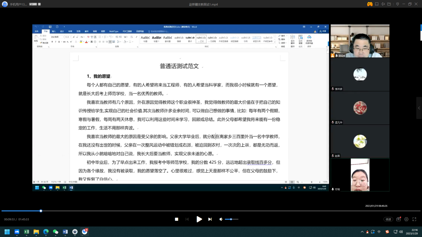Screen dimensions: 422x237
Task: Expand the player main menu dropdown arrow
Action: point(397,4)
